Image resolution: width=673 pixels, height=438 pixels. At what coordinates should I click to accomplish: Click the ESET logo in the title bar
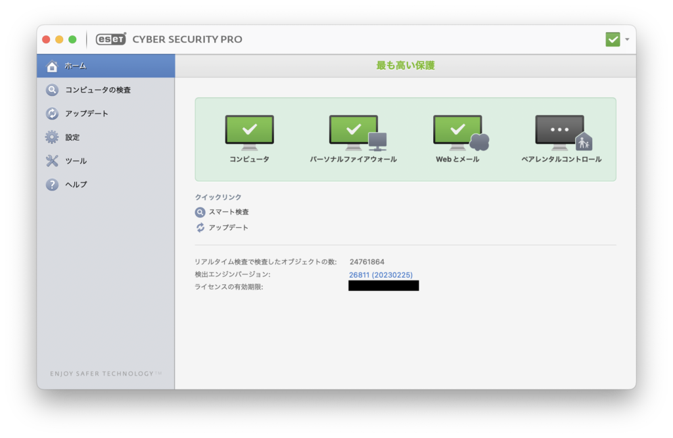tap(110, 39)
